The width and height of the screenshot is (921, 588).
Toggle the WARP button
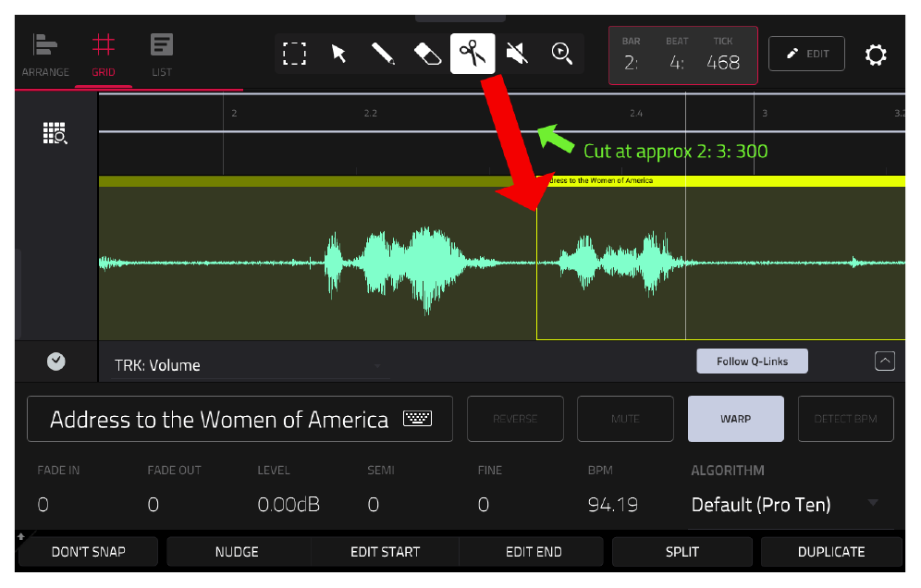(735, 419)
